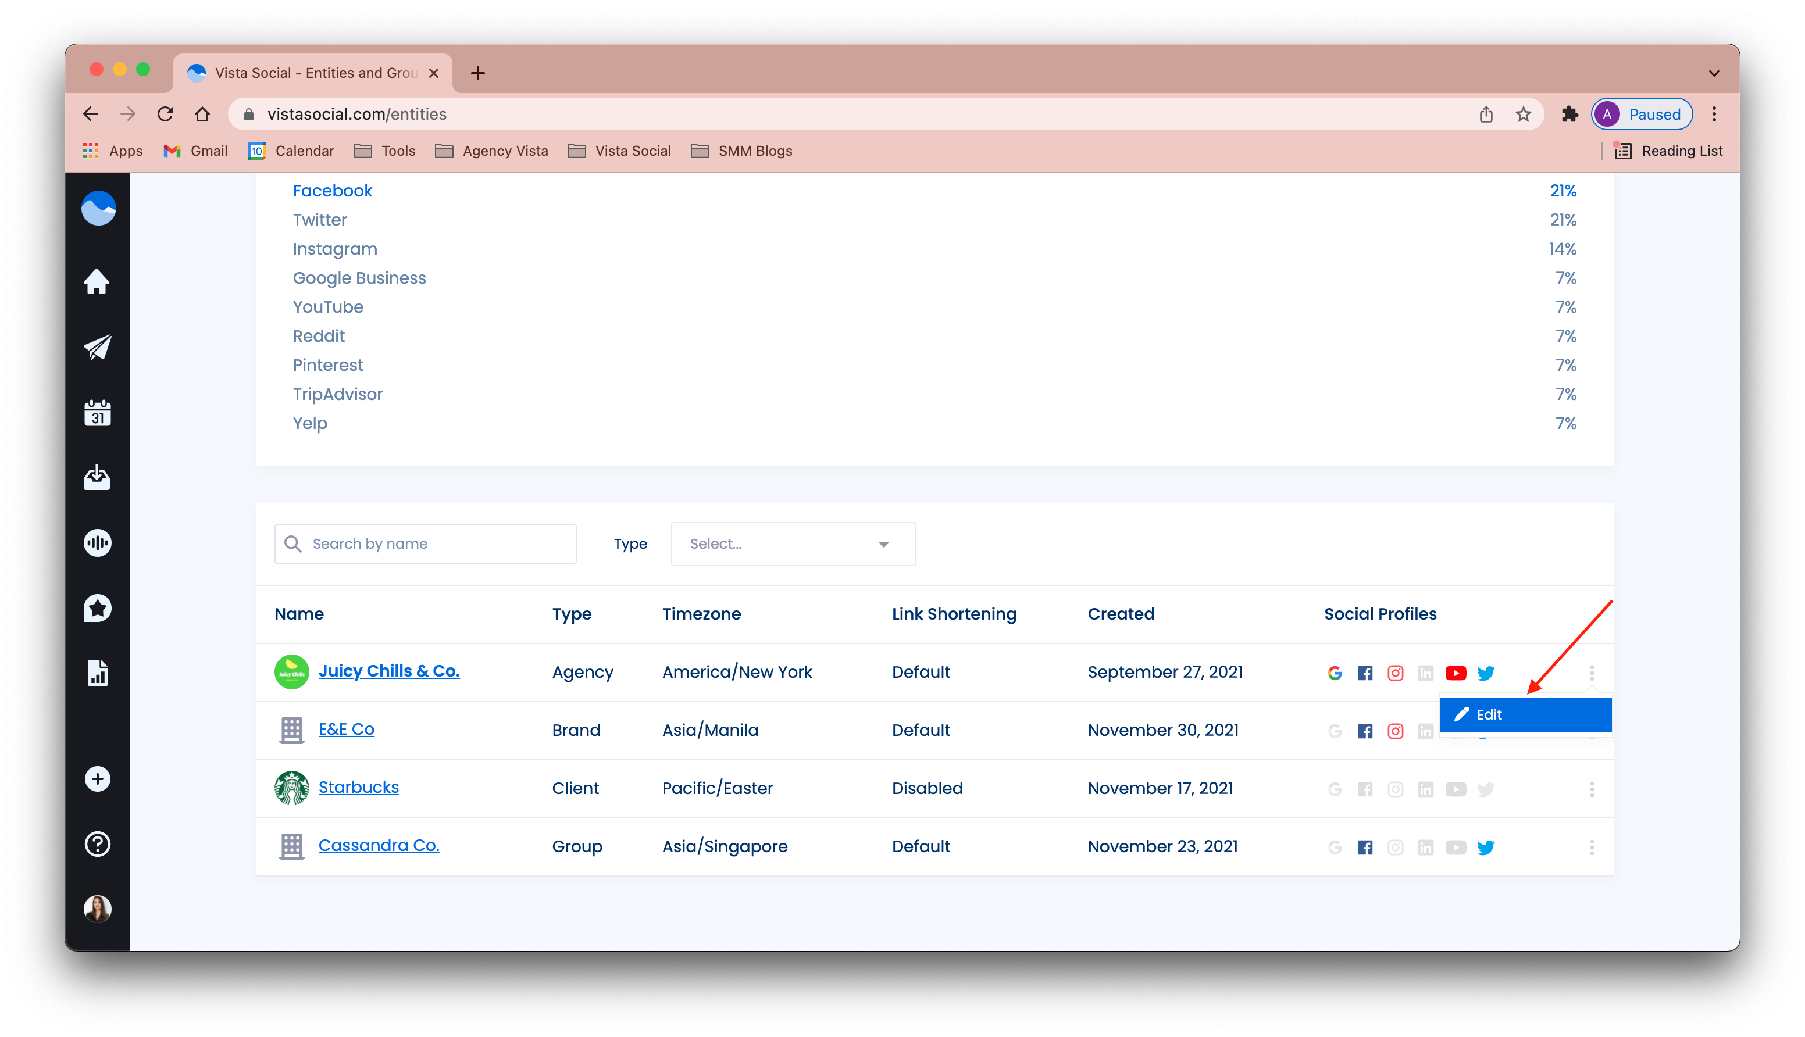Open the Inbox tray icon in sidebar
Image resolution: width=1805 pixels, height=1037 pixels.
97,477
